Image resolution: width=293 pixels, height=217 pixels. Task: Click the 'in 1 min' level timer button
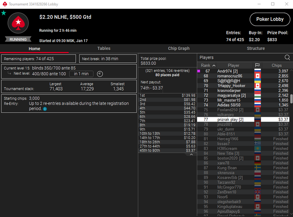click(x=81, y=74)
